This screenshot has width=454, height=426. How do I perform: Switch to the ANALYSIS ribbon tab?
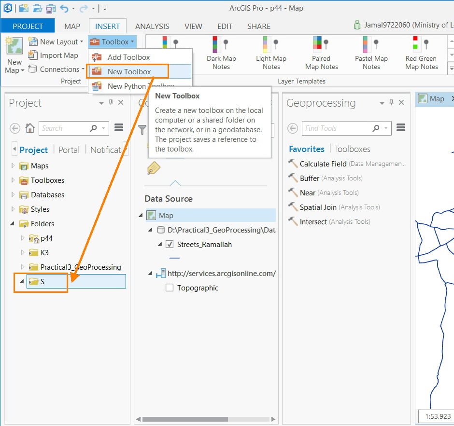(x=152, y=27)
